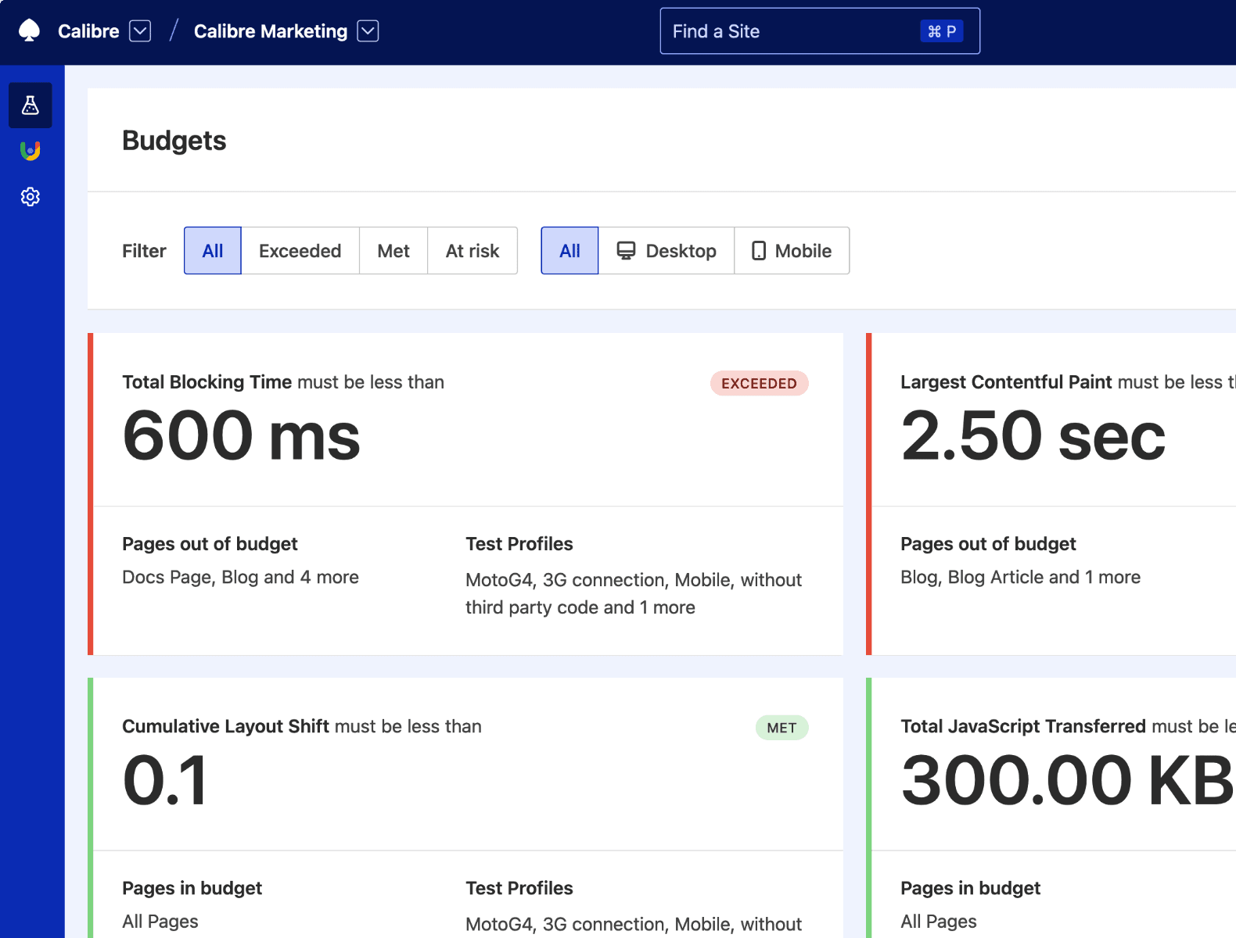Click the desktop monitor icon in filter
The width and height of the screenshot is (1236, 938).
tap(626, 251)
